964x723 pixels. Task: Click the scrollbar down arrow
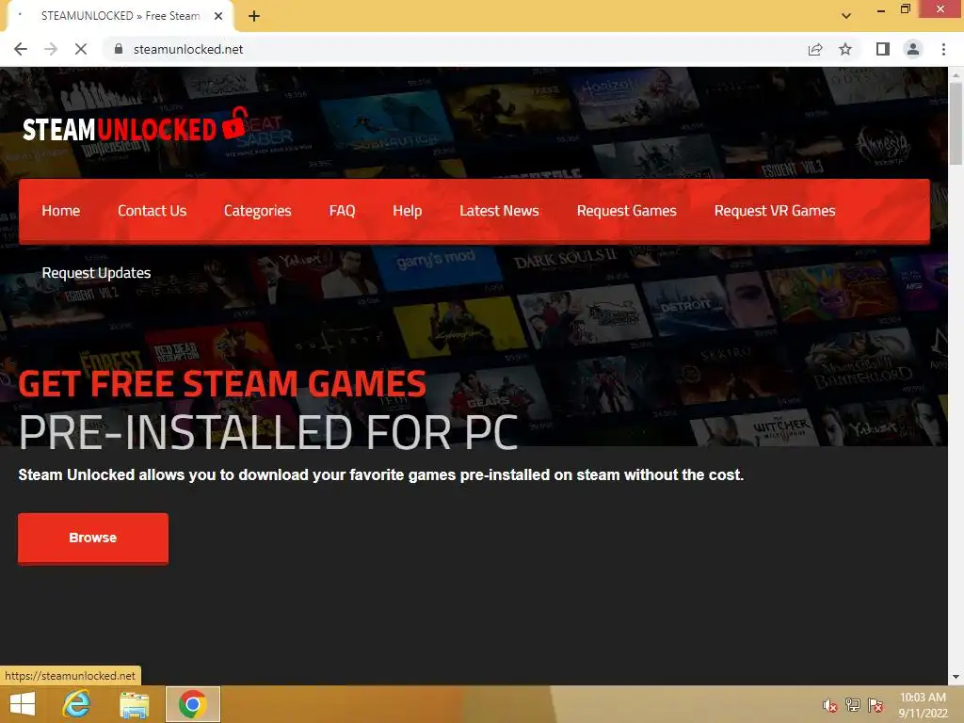(x=956, y=677)
